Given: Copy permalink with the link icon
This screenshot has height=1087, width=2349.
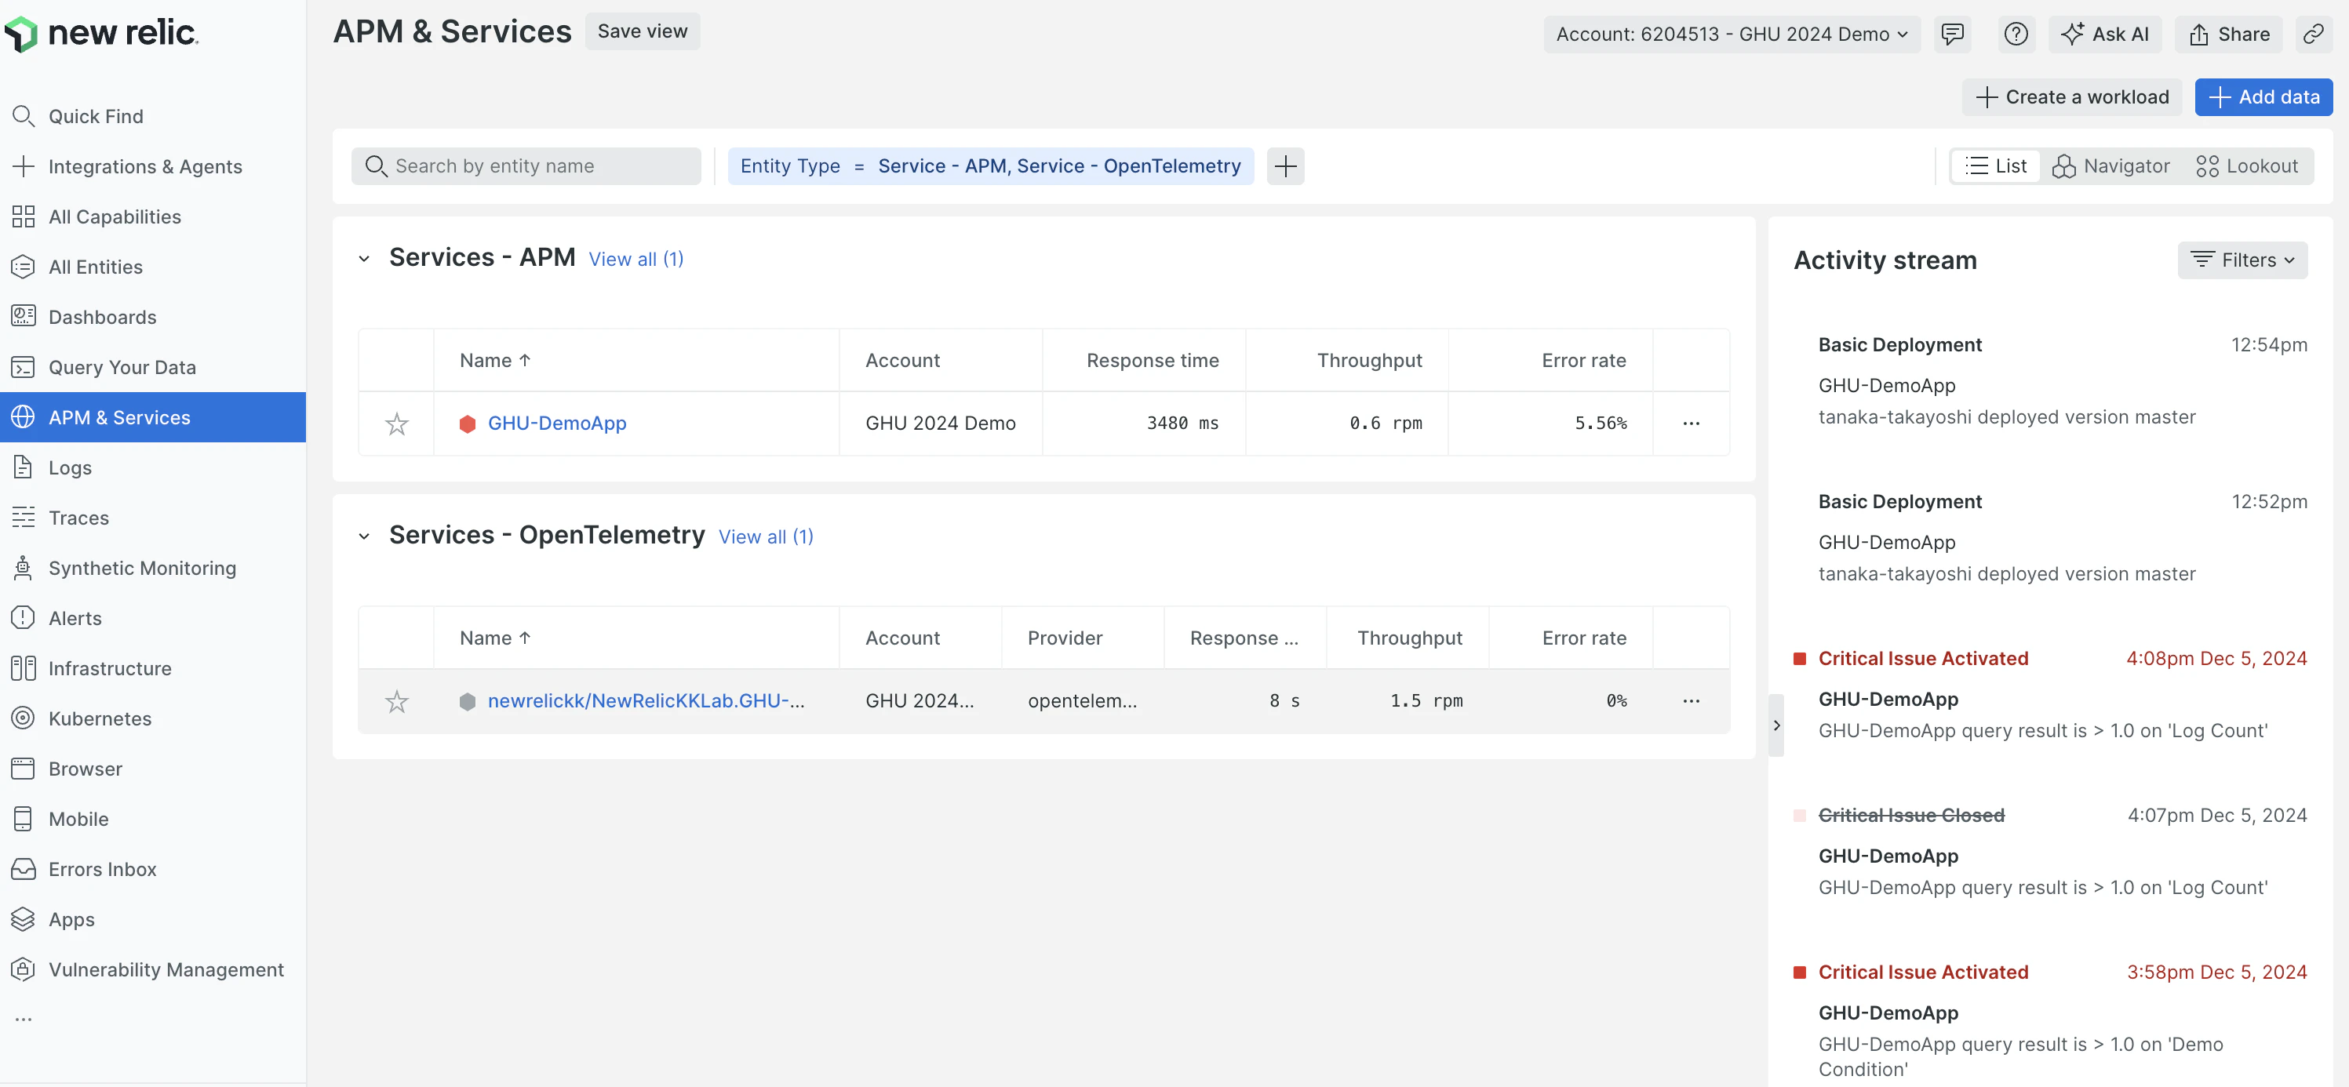Looking at the screenshot, I should pos(2313,34).
